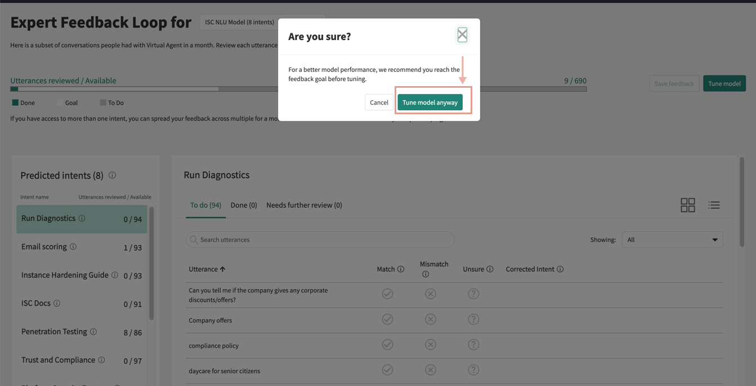756x386 pixels.
Task: Click the 'Company offers' utterance text
Action: click(x=210, y=320)
